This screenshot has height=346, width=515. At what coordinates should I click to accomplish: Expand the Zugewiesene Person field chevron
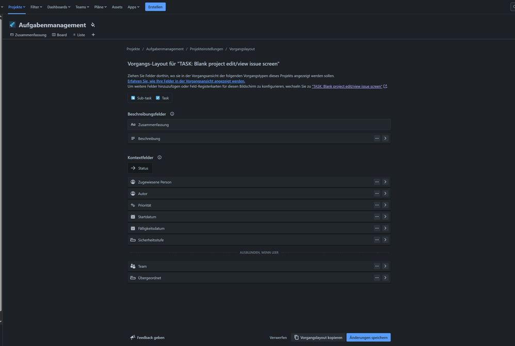[x=385, y=182]
